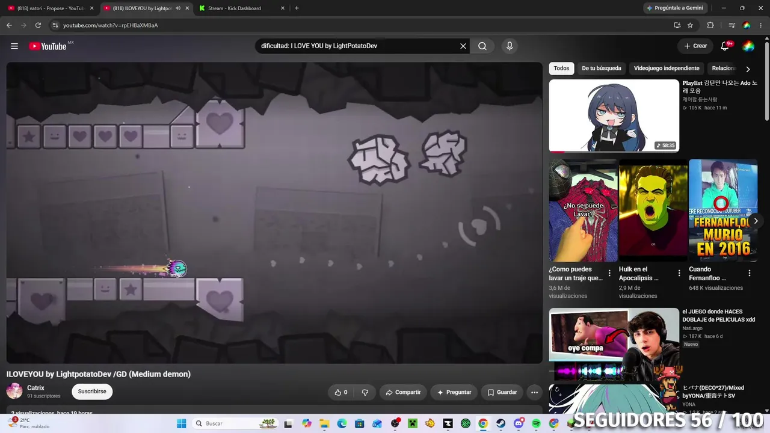The image size is (770, 433).
Task: Clear the YouTube search query
Action: pos(463,46)
